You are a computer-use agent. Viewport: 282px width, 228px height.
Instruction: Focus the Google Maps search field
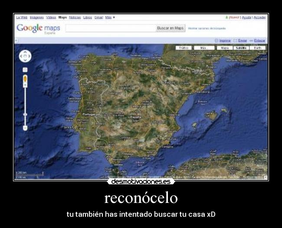[x=111, y=28]
